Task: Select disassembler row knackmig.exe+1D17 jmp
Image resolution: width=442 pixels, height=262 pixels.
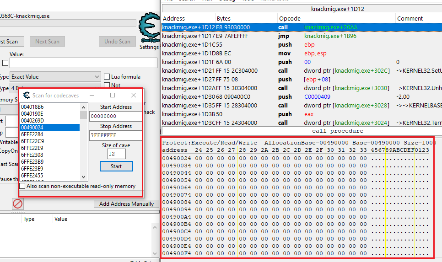Action: click(302, 36)
